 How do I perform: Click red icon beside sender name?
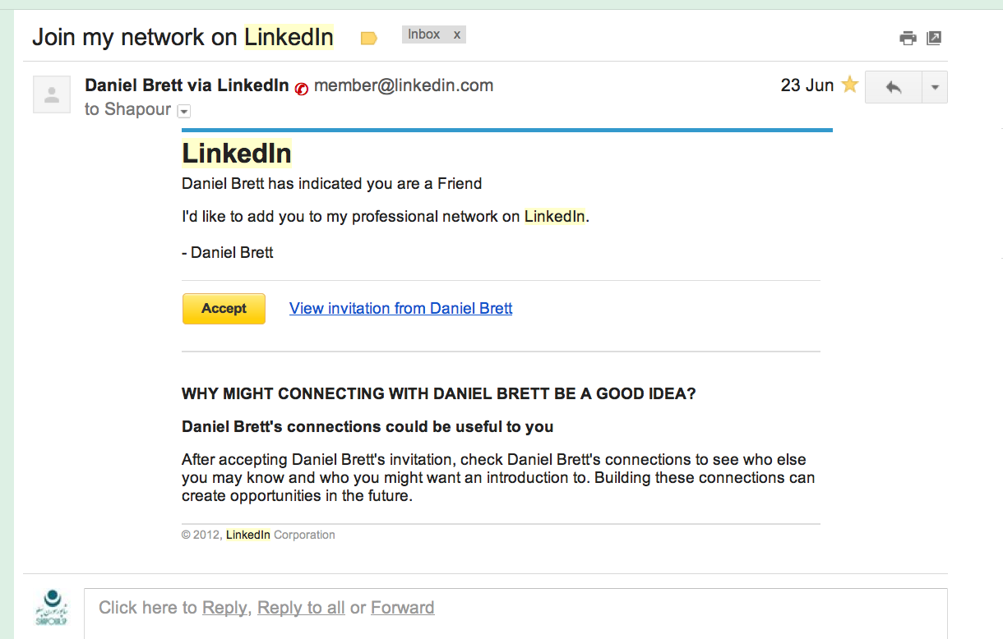click(302, 89)
